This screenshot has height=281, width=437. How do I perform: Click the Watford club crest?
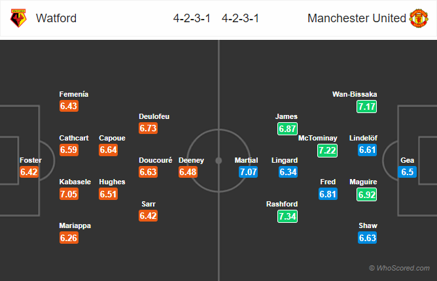tap(18, 18)
